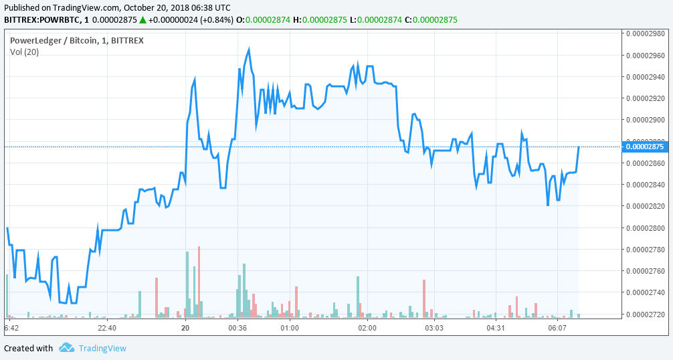Click the Created with text
The width and height of the screenshot is (673, 360).
28,349
